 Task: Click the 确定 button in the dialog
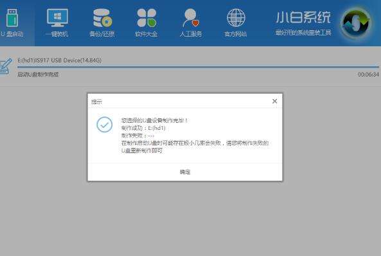click(185, 172)
